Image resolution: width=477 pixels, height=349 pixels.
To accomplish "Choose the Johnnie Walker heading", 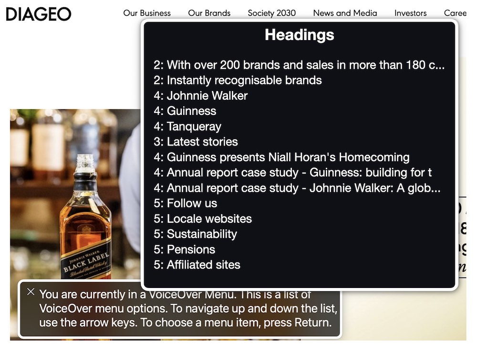I will [200, 95].
